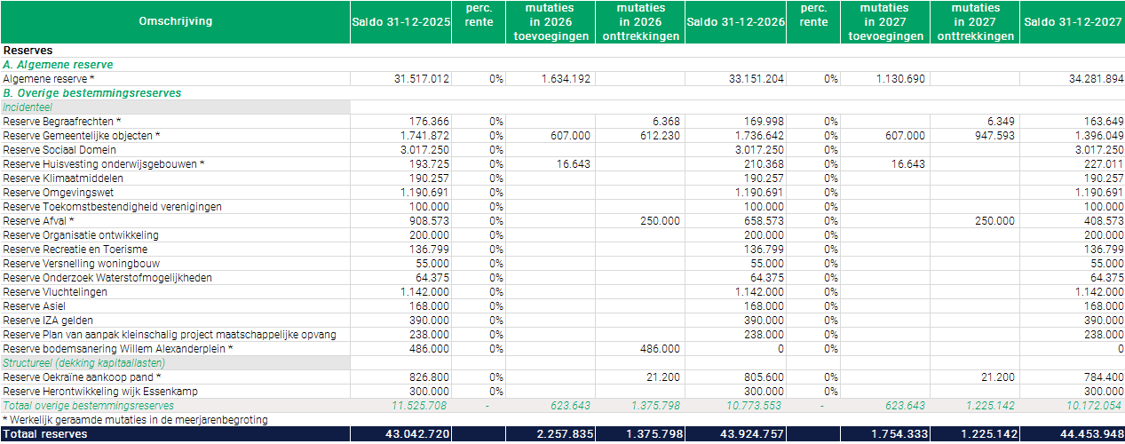Viewport: 1125px width, 444px height.
Task: Click the Reserve Afval row label
Action: (x=38, y=221)
